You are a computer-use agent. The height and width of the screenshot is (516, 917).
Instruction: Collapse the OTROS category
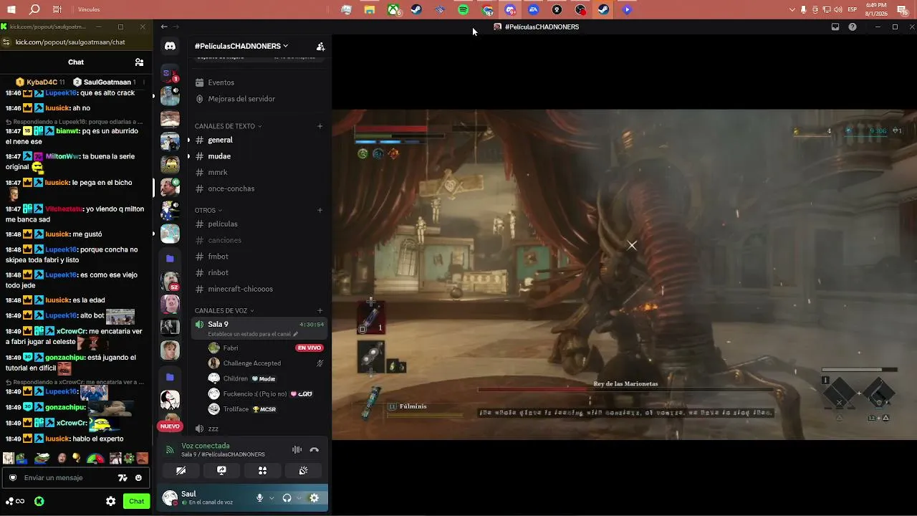(208, 211)
